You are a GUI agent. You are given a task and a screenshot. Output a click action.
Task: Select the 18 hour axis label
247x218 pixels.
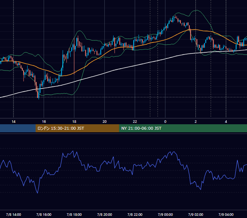click(74, 122)
